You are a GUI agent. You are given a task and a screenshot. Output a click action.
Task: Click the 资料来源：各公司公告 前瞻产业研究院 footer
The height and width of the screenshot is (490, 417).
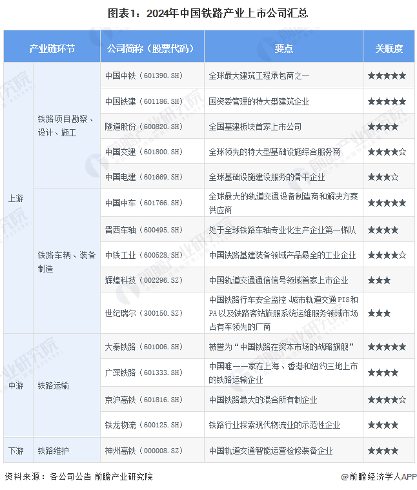(x=79, y=476)
